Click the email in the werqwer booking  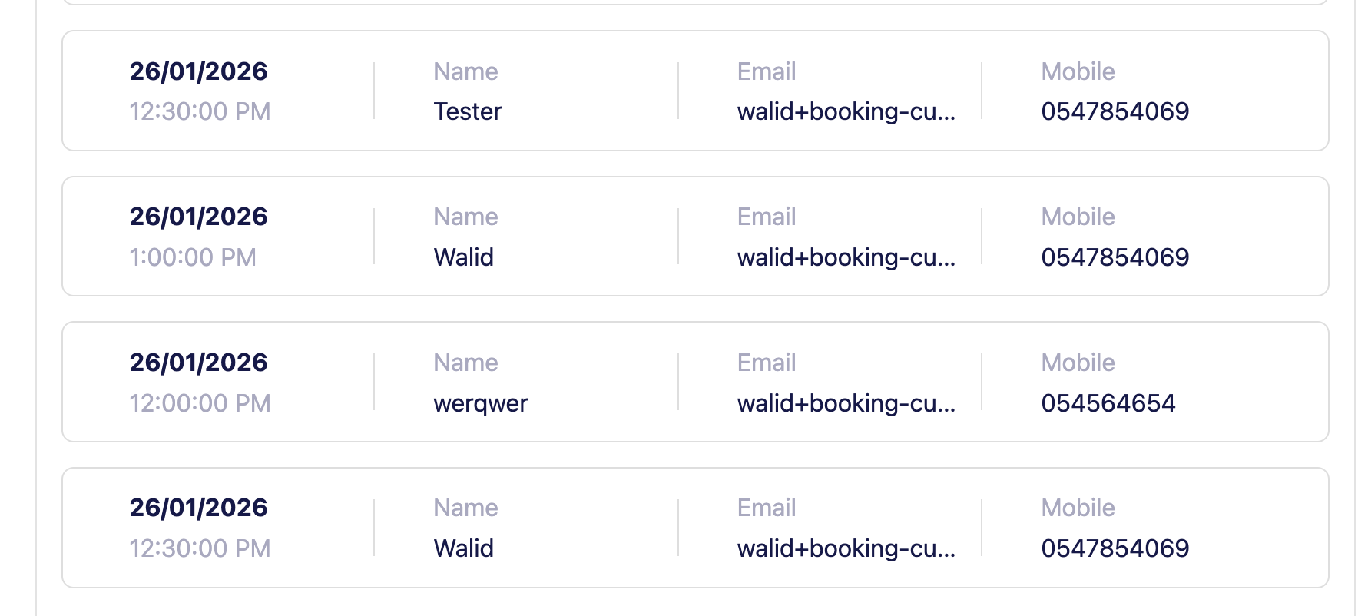click(846, 403)
